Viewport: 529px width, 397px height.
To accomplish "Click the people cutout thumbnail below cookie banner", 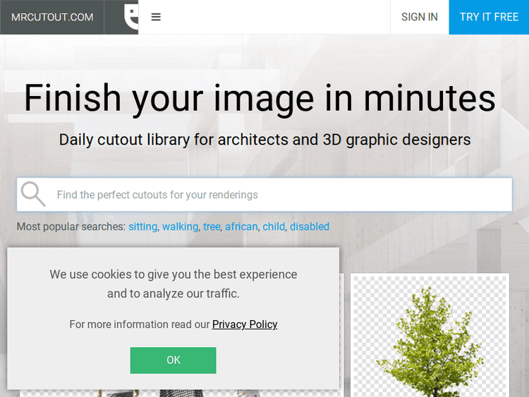I will tap(181, 392).
